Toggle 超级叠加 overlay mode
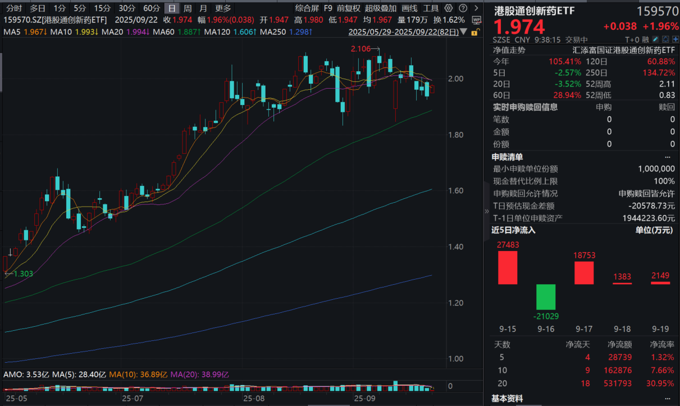 (x=380, y=8)
